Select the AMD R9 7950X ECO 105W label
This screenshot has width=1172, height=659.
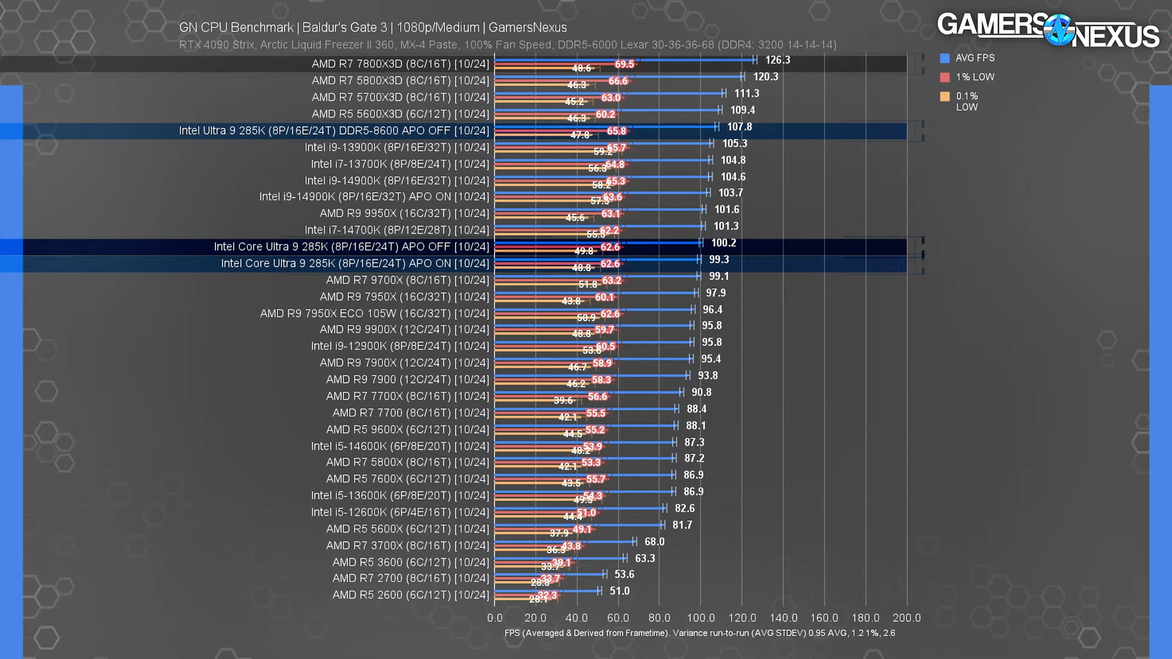(375, 314)
